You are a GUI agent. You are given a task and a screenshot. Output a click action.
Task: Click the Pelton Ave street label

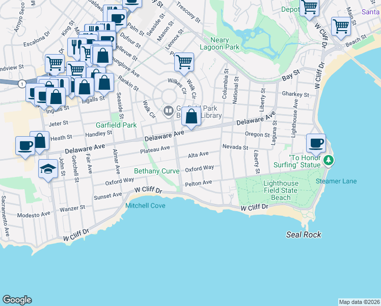tap(199, 184)
